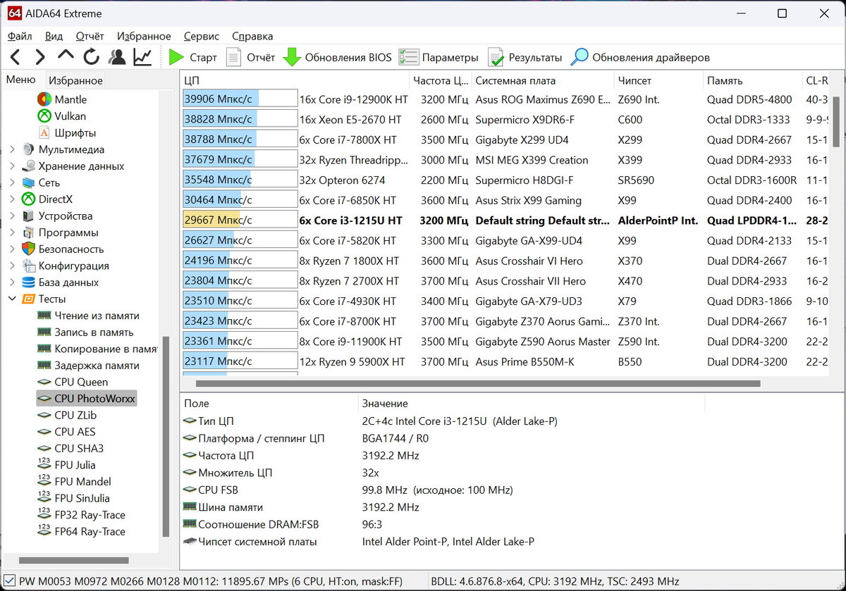Viewport: 846px width, 591px height.
Task: Sort by the Память column header
Action: tap(753, 80)
